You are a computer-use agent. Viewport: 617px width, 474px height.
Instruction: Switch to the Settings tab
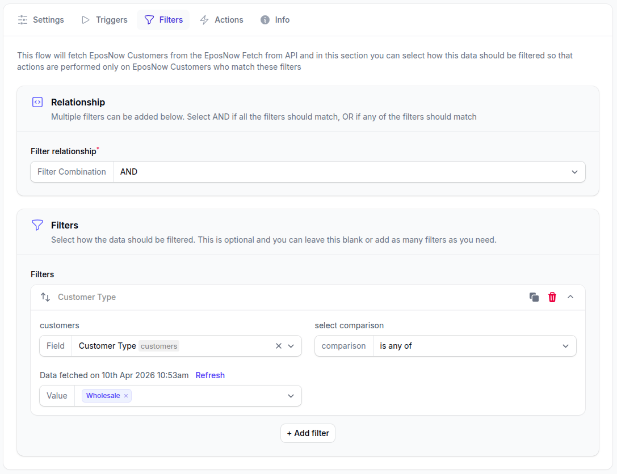[41, 20]
